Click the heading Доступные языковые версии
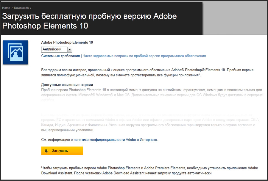The image size is (268, 181). point(67,85)
